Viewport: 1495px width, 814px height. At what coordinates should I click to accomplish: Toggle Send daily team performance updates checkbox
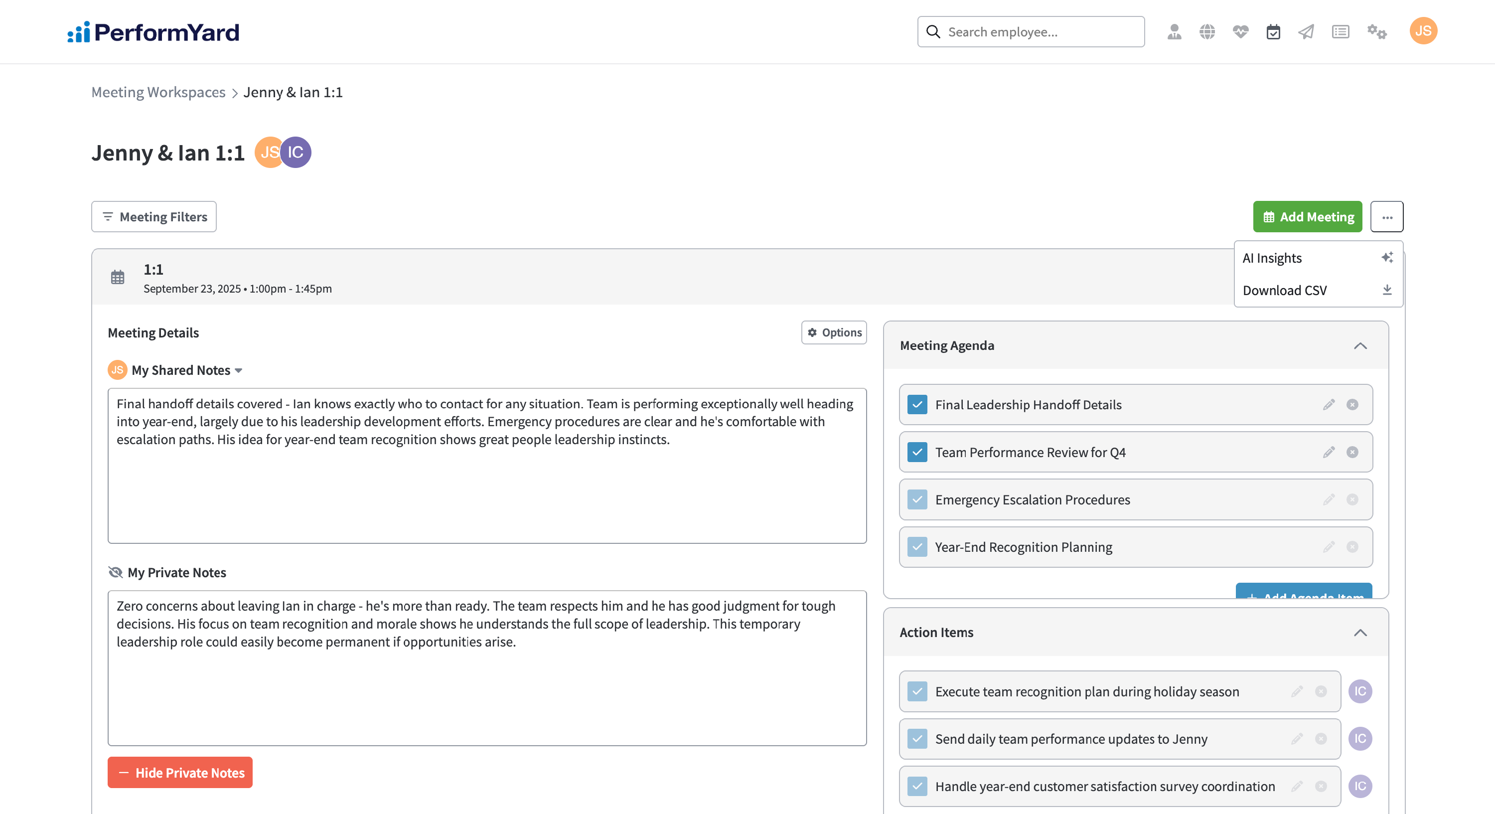(917, 739)
